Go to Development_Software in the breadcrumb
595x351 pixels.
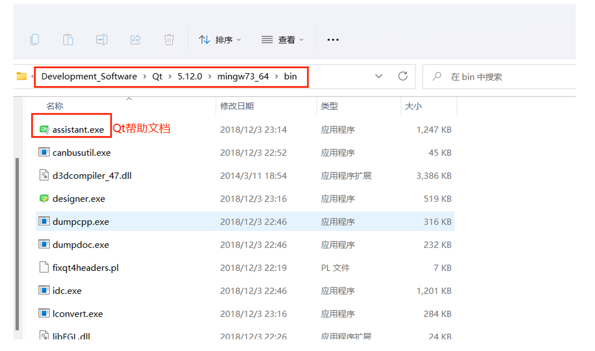click(x=89, y=77)
